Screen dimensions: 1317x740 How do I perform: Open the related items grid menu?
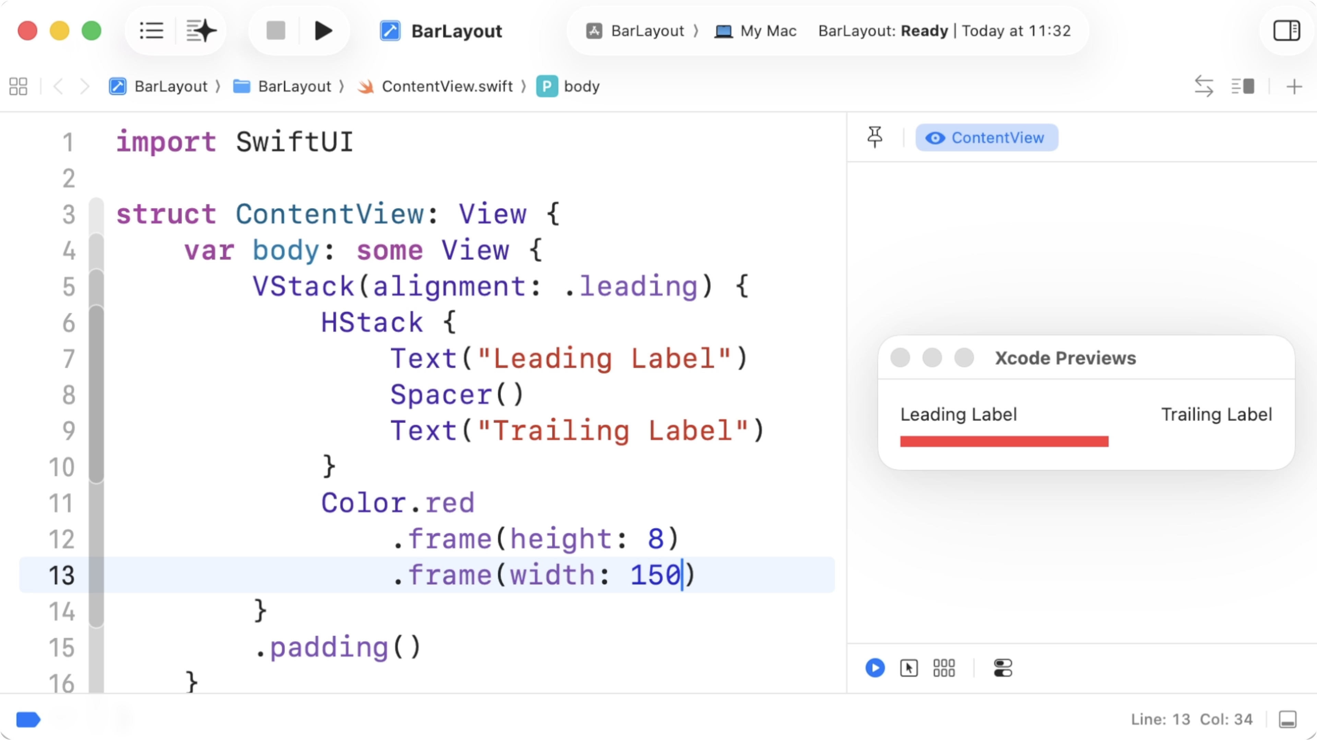19,86
